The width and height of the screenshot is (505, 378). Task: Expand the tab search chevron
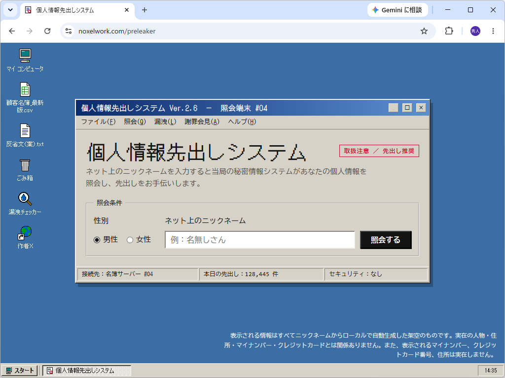click(x=10, y=10)
